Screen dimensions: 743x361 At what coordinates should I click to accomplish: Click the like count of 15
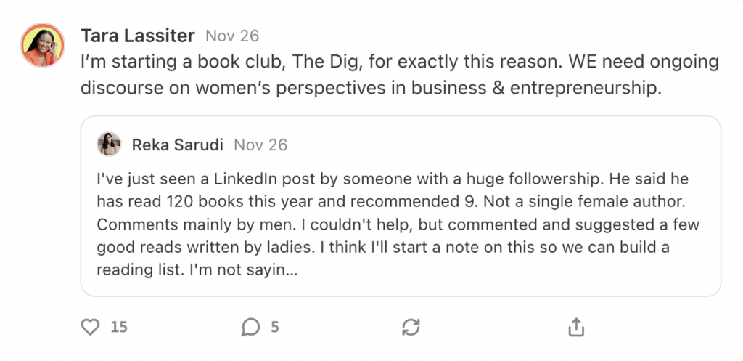tap(119, 328)
